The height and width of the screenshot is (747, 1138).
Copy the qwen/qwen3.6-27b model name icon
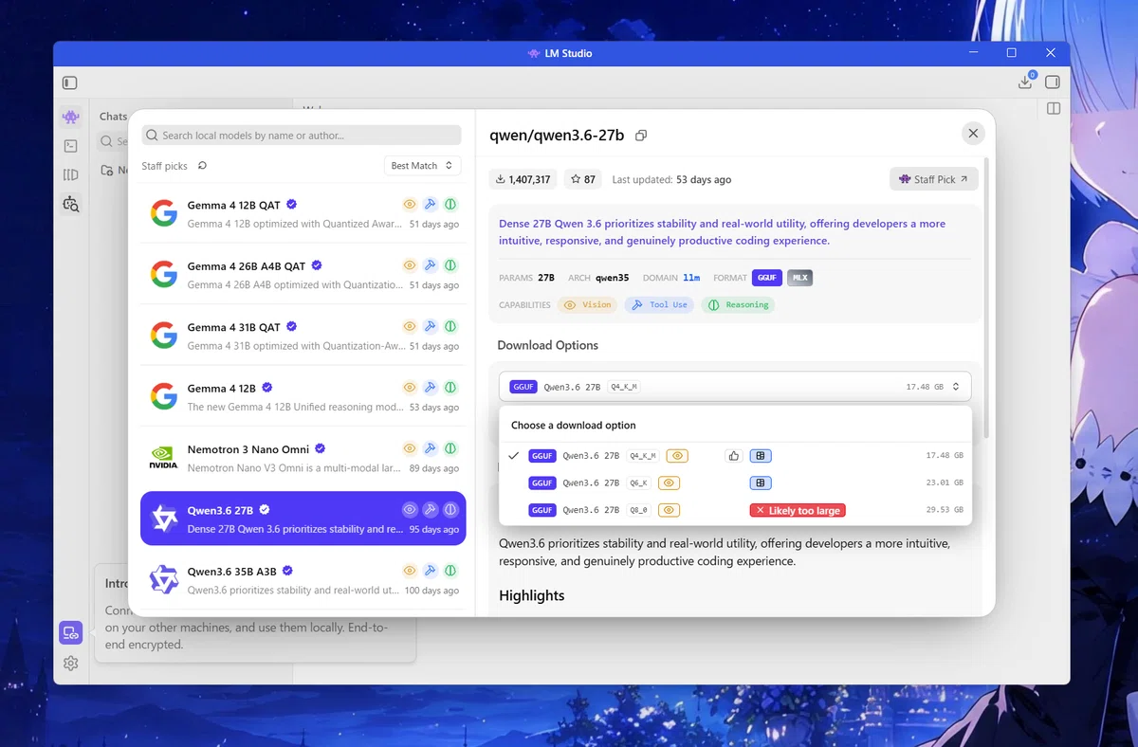click(x=641, y=136)
